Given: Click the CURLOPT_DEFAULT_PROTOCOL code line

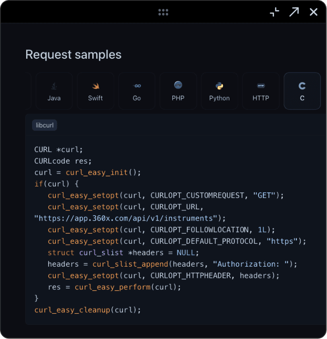Looking at the screenshot, I should point(177,241).
